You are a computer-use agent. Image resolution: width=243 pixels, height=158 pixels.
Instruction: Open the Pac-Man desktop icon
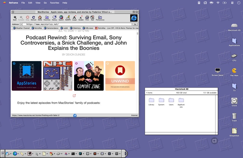pos(234,72)
